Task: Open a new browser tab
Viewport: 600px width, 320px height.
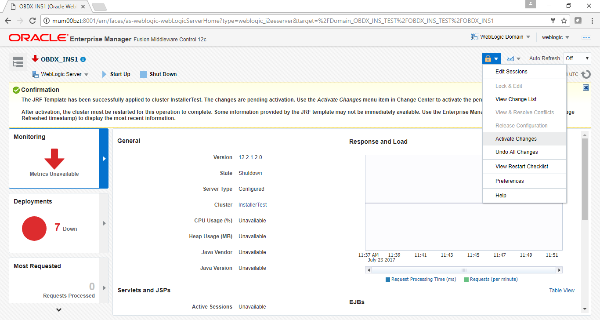Action: tap(99, 7)
